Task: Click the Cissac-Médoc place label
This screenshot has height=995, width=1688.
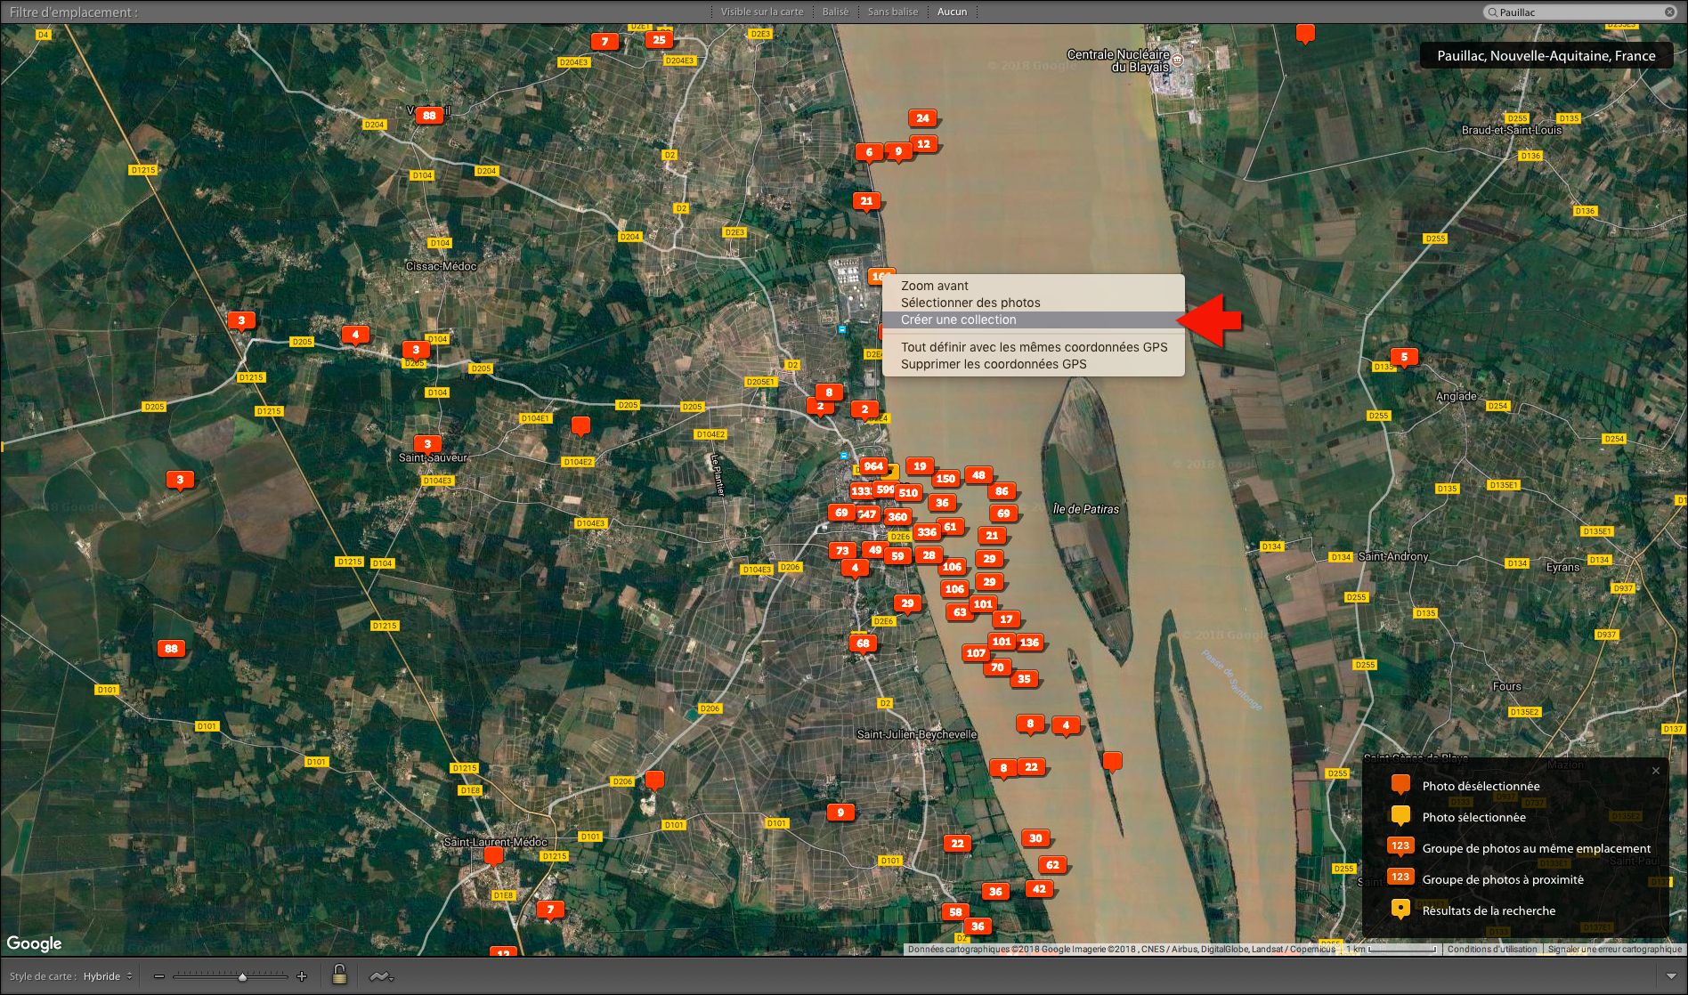Action: (441, 266)
